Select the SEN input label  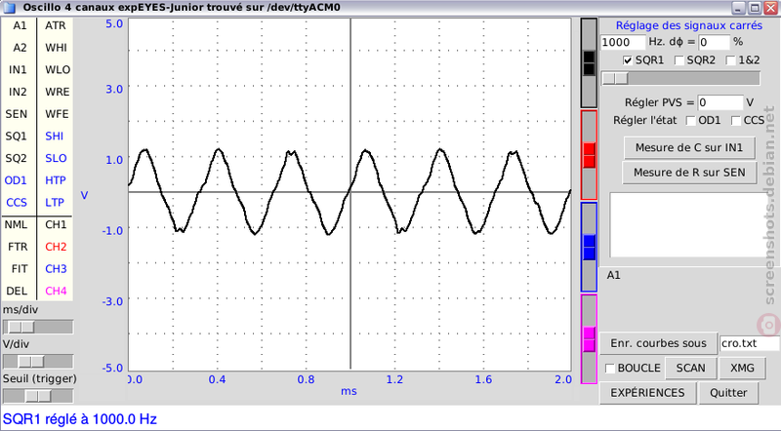tap(17, 114)
